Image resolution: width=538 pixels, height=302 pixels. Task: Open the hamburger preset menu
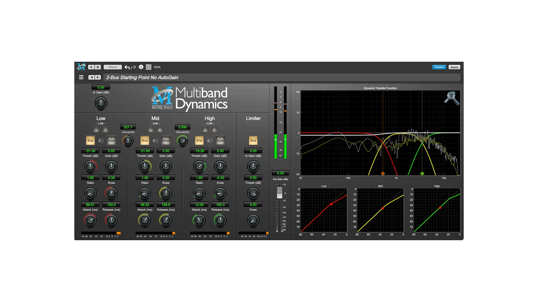pyautogui.click(x=81, y=77)
